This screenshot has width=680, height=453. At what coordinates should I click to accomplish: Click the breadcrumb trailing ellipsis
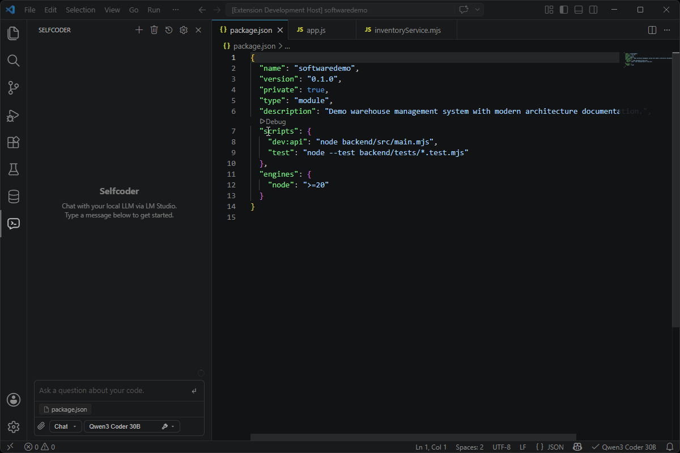(287, 46)
